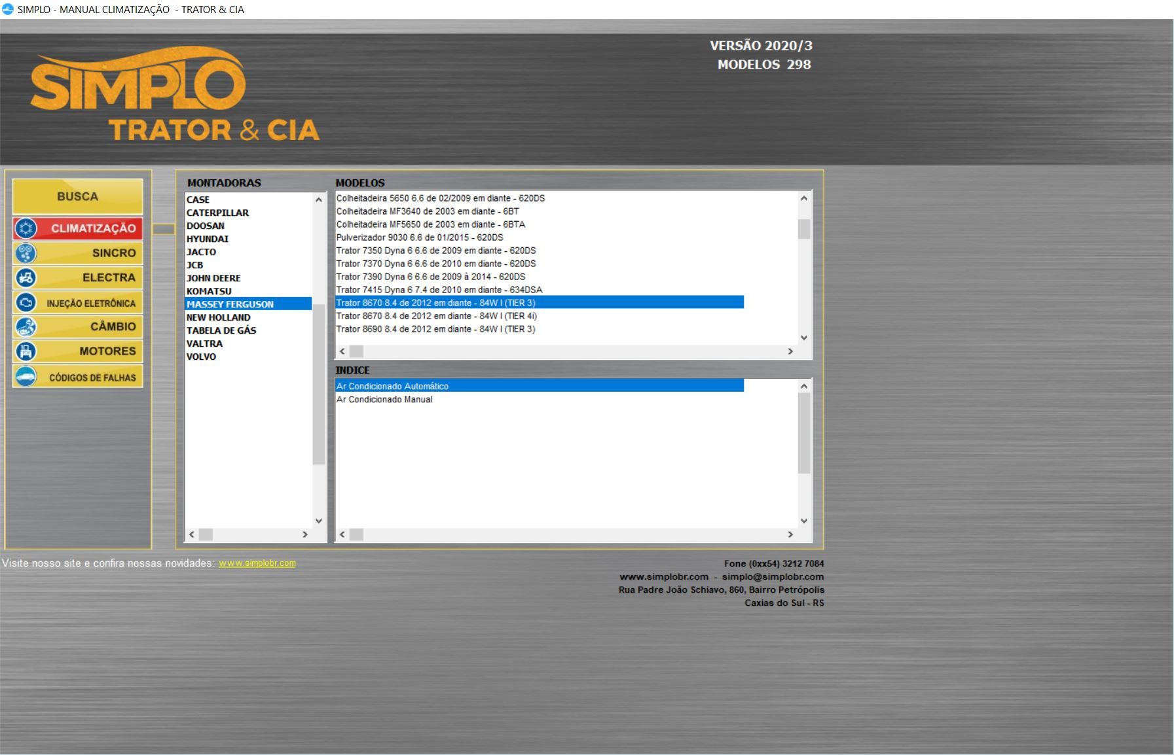Click the Modelos vertical scrollbar thumb
The height and width of the screenshot is (755, 1174).
pyautogui.click(x=804, y=229)
